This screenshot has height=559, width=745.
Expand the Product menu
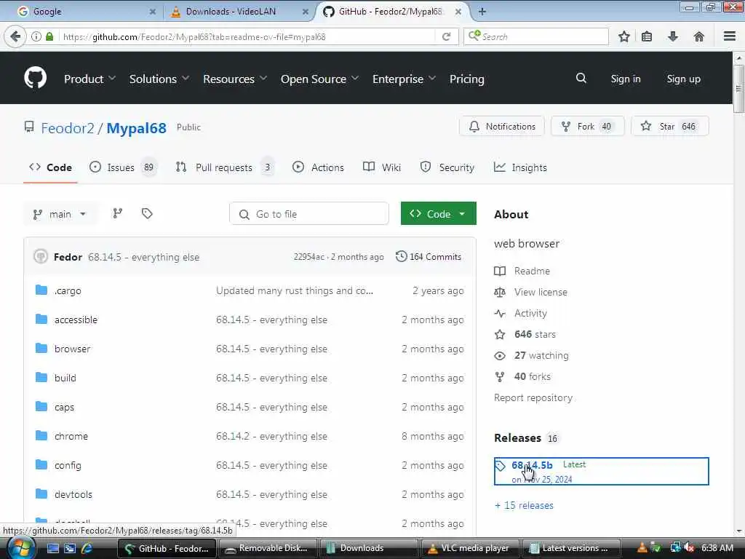point(89,79)
